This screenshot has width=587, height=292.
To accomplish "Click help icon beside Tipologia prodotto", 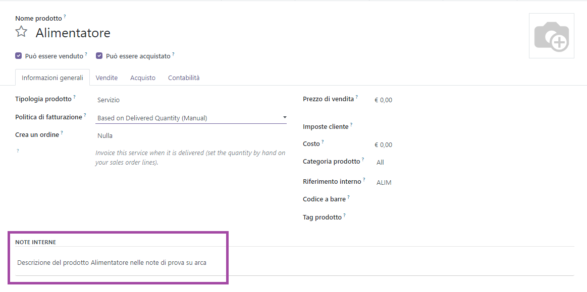I will click(x=75, y=97).
